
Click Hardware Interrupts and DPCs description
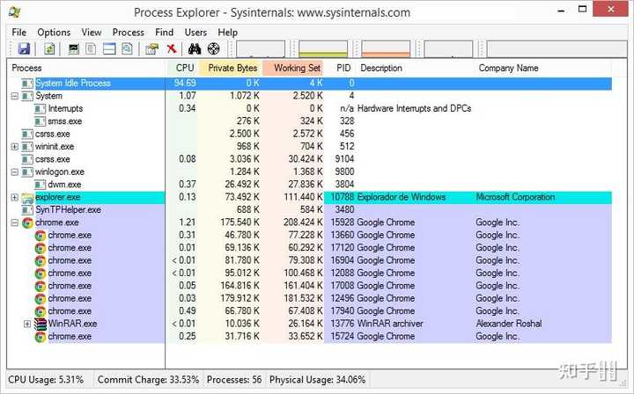[415, 108]
